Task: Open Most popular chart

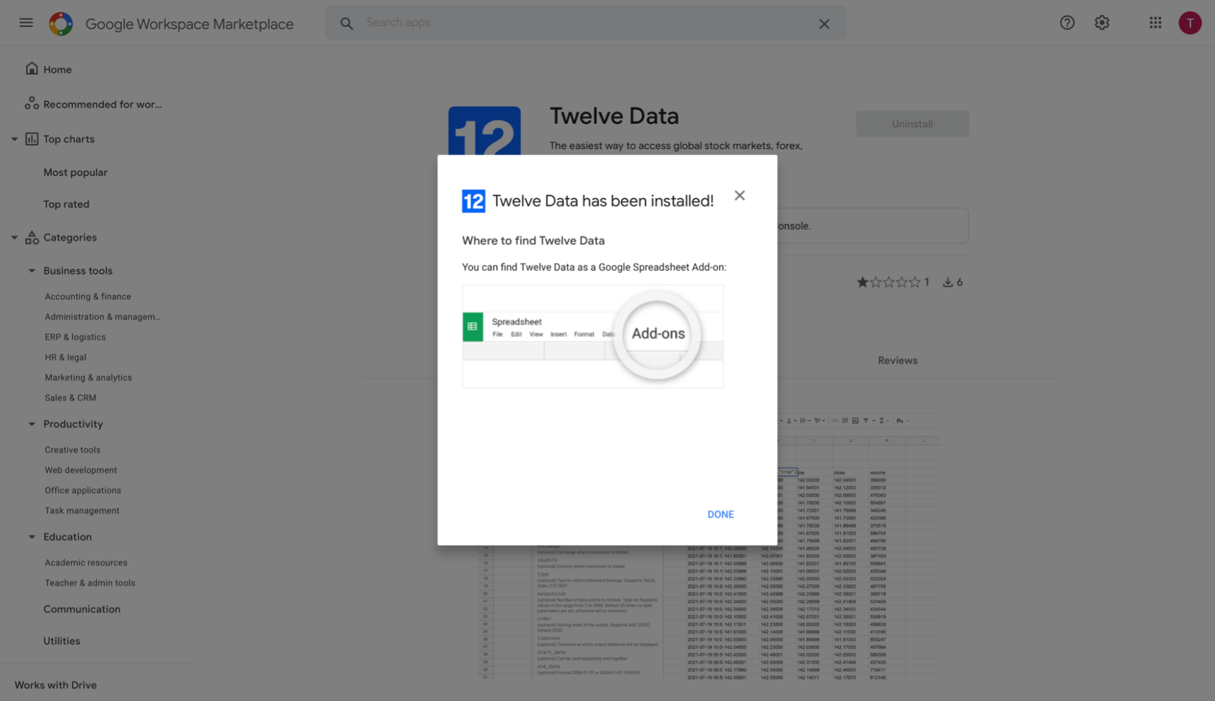Action: pyautogui.click(x=75, y=172)
